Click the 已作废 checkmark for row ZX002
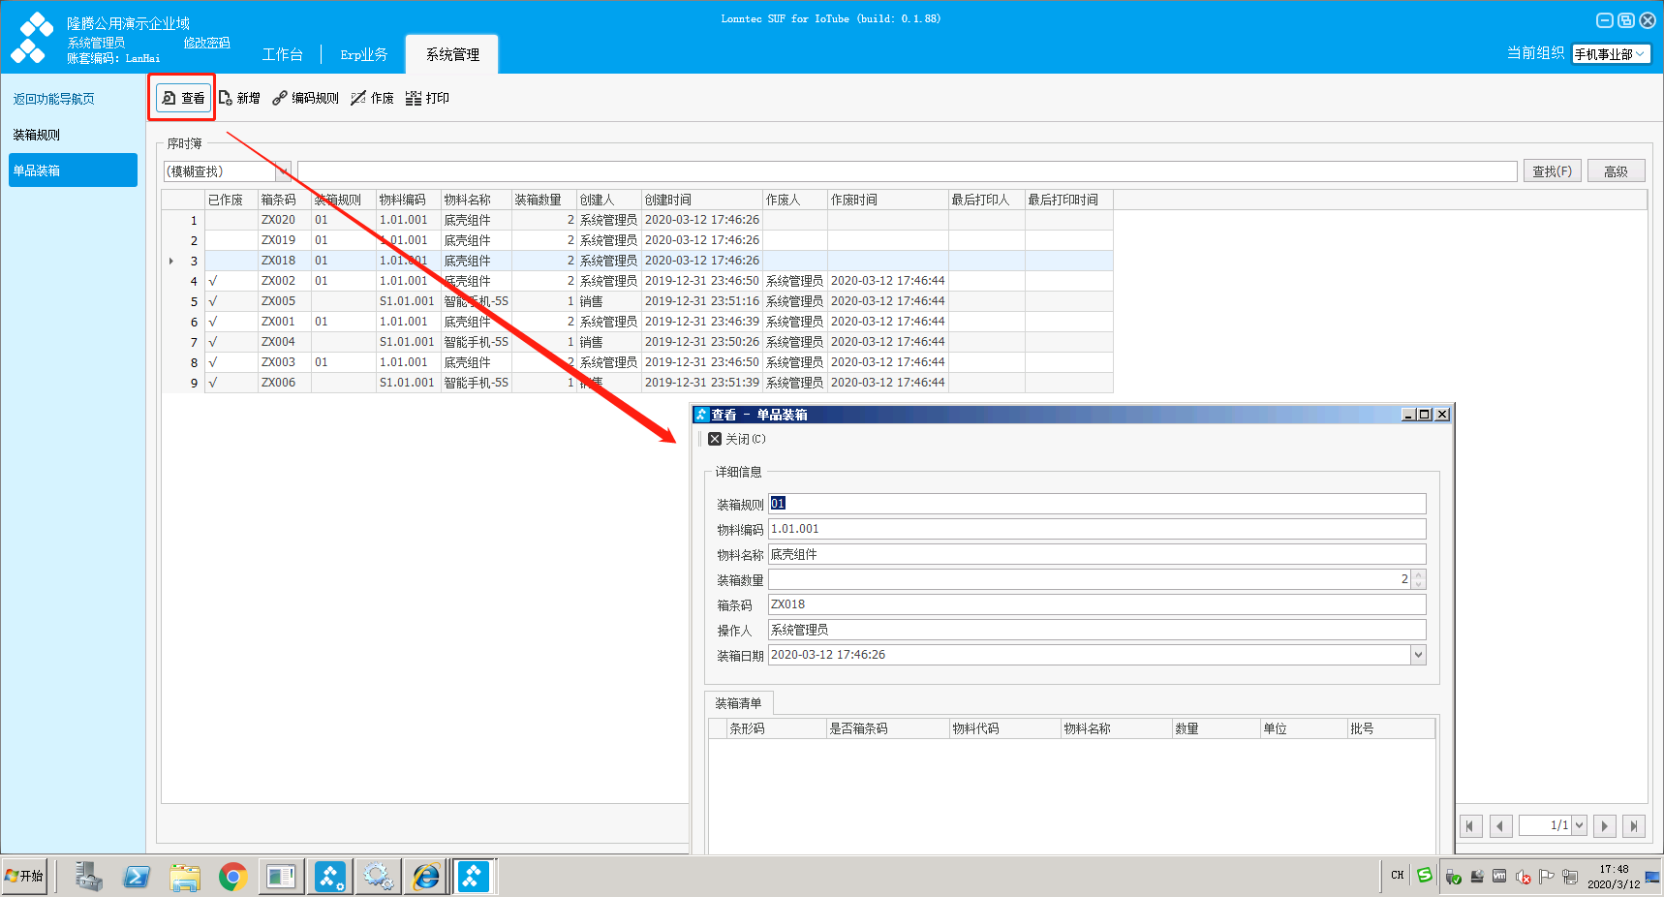1664x897 pixels. coord(213,281)
